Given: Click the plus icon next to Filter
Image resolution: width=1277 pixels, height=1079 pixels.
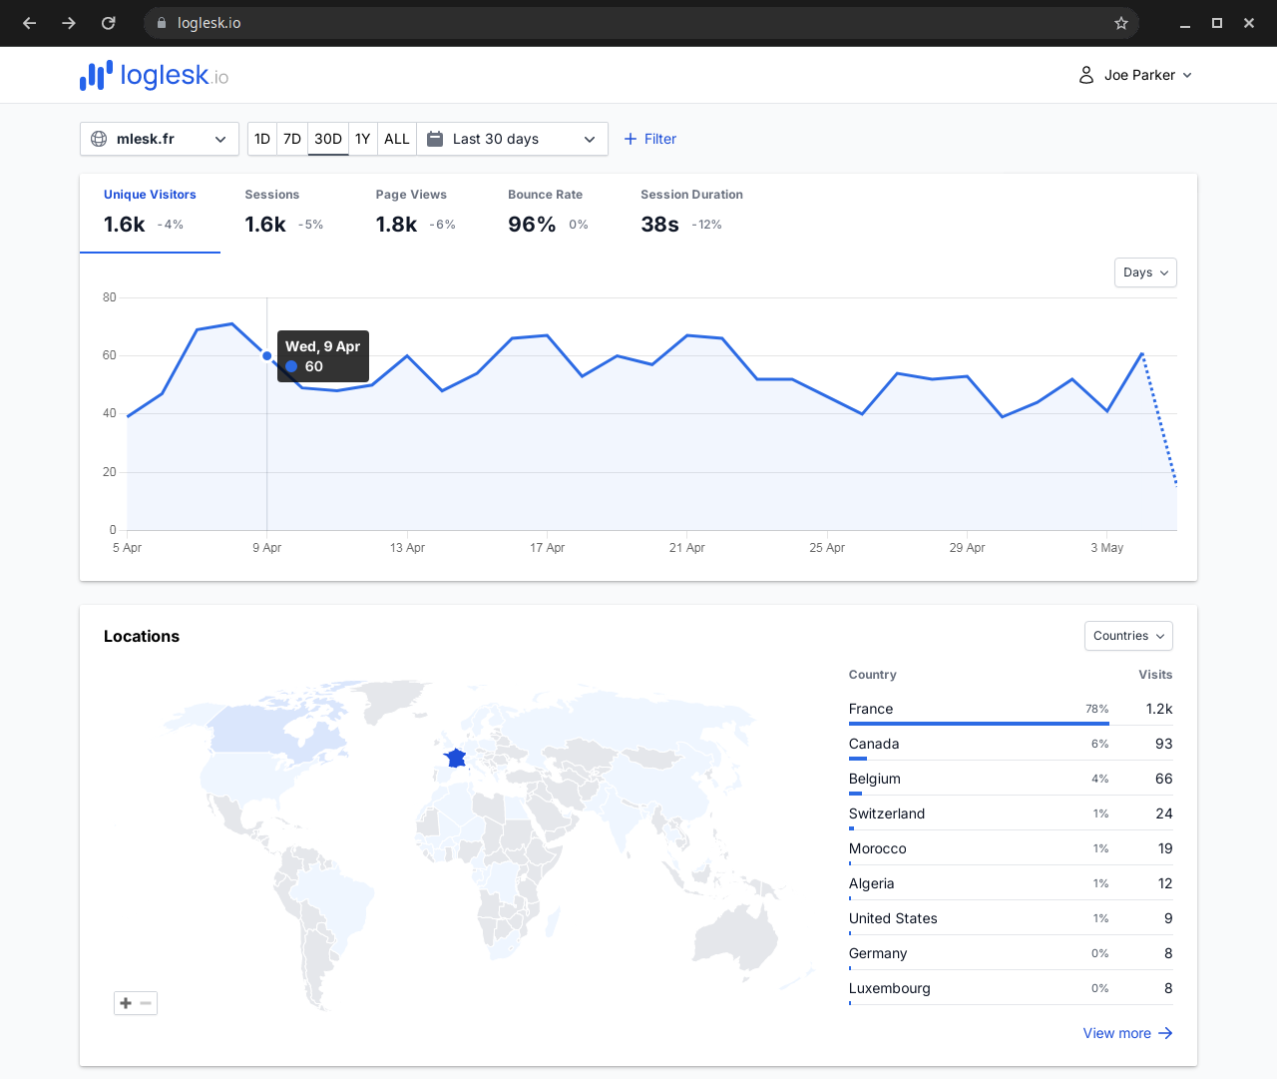Looking at the screenshot, I should [631, 139].
